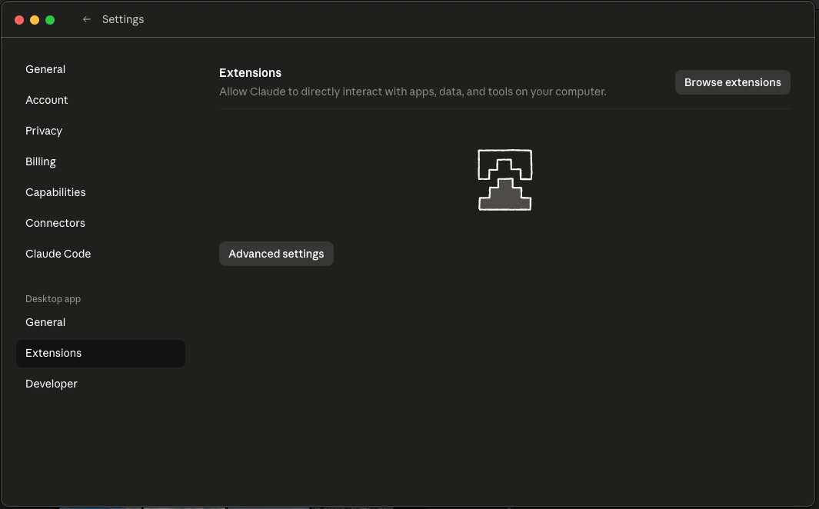Close the window with the red button

pos(19,20)
